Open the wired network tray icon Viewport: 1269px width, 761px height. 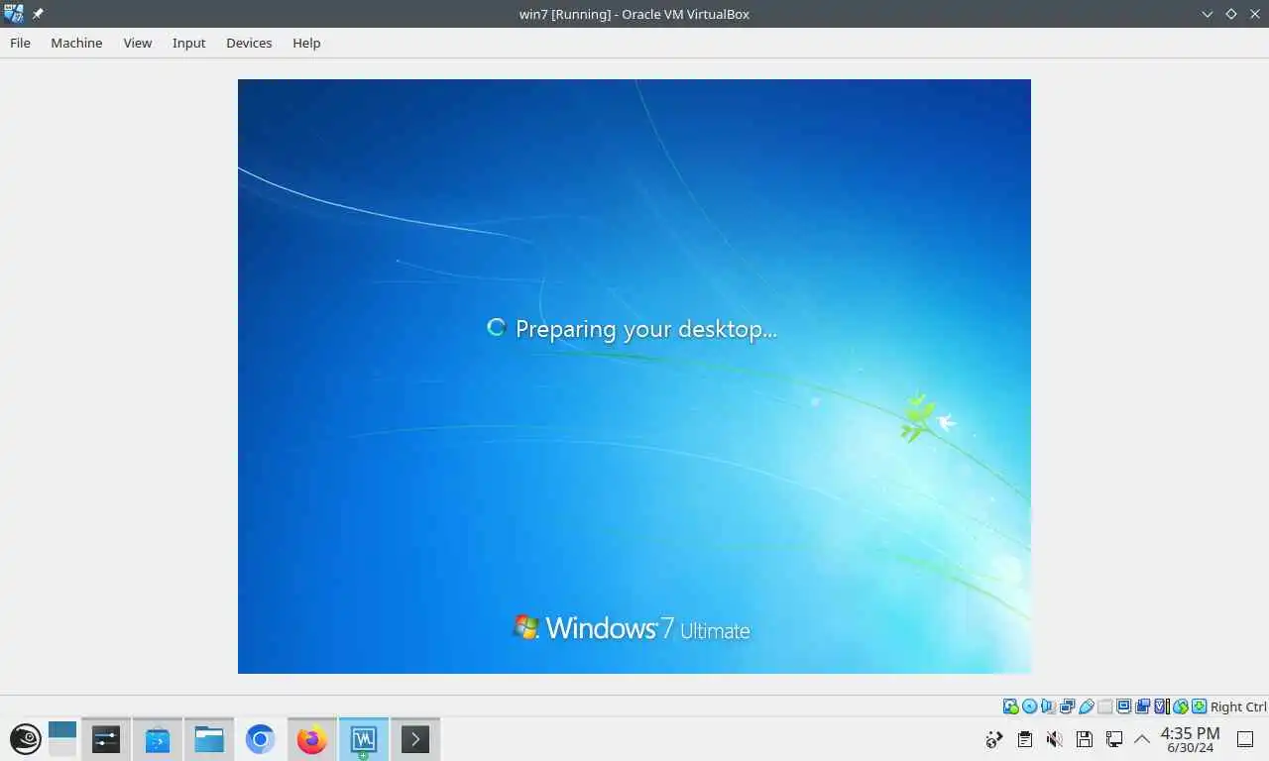coord(1114,739)
